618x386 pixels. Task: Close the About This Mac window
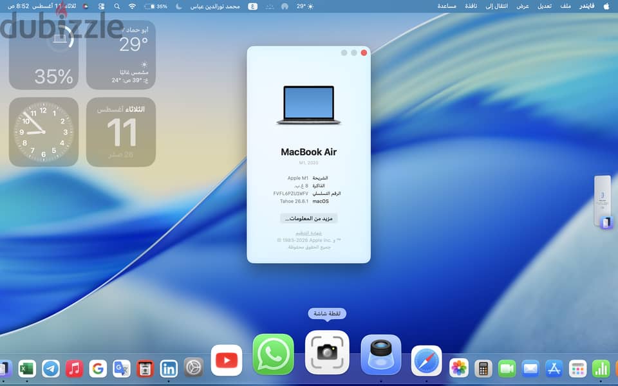click(364, 53)
